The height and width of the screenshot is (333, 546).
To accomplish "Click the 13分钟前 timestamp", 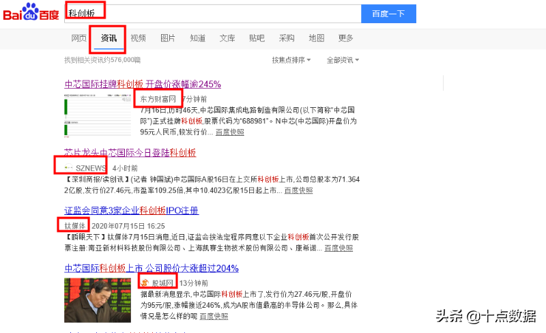I will [194, 283].
